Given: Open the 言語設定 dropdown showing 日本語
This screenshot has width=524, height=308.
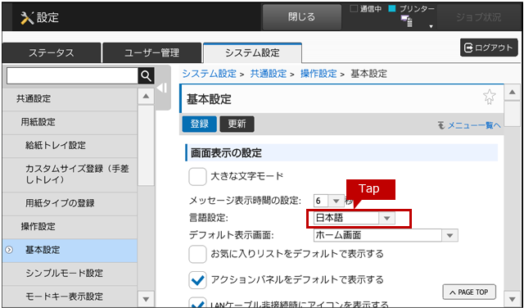Looking at the screenshot, I should 355,219.
